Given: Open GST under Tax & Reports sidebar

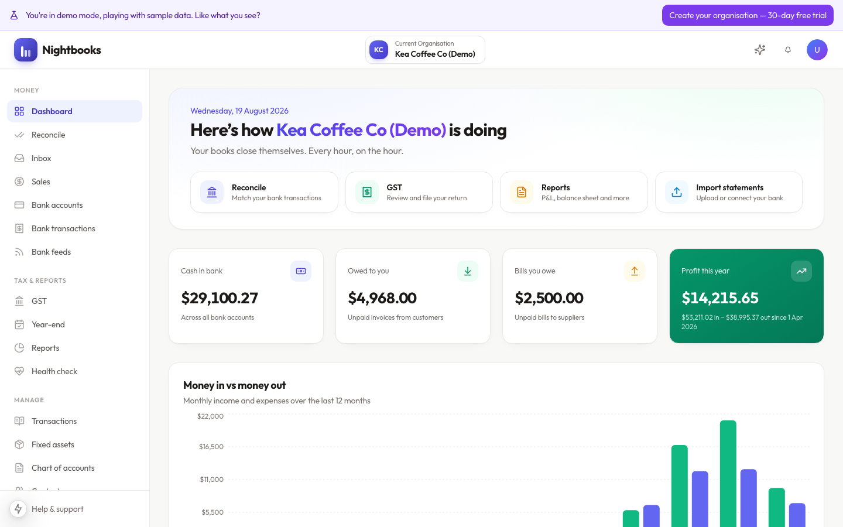Looking at the screenshot, I should point(74,301).
